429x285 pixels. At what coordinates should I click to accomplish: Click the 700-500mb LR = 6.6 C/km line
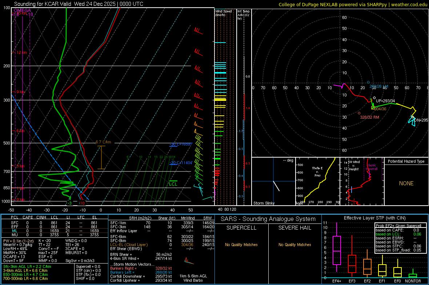[x=25, y=278]
